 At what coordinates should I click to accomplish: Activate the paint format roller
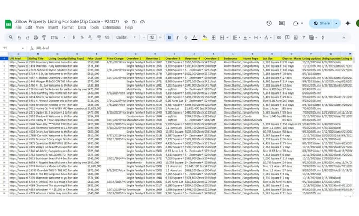point(44,37)
